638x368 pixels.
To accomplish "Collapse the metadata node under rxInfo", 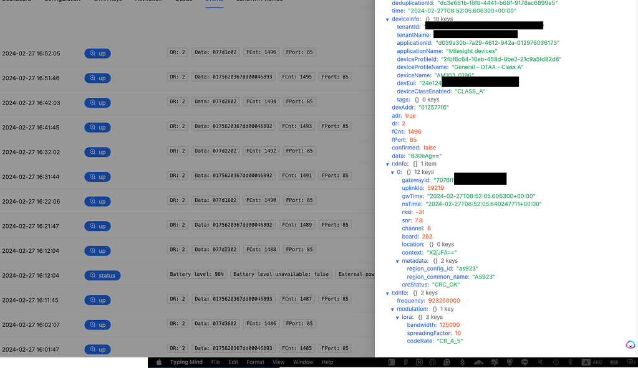I will pos(397,260).
